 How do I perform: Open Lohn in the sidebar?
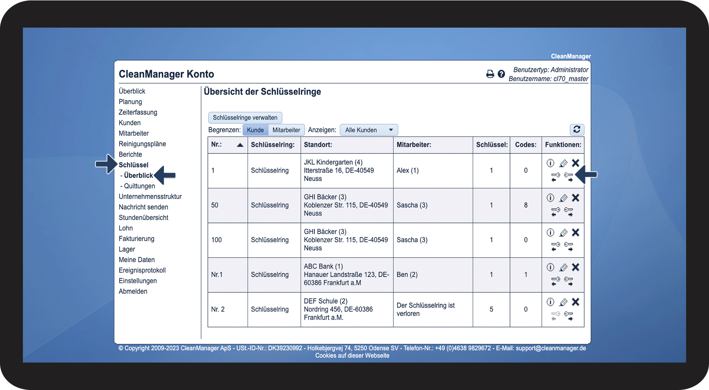coord(126,228)
